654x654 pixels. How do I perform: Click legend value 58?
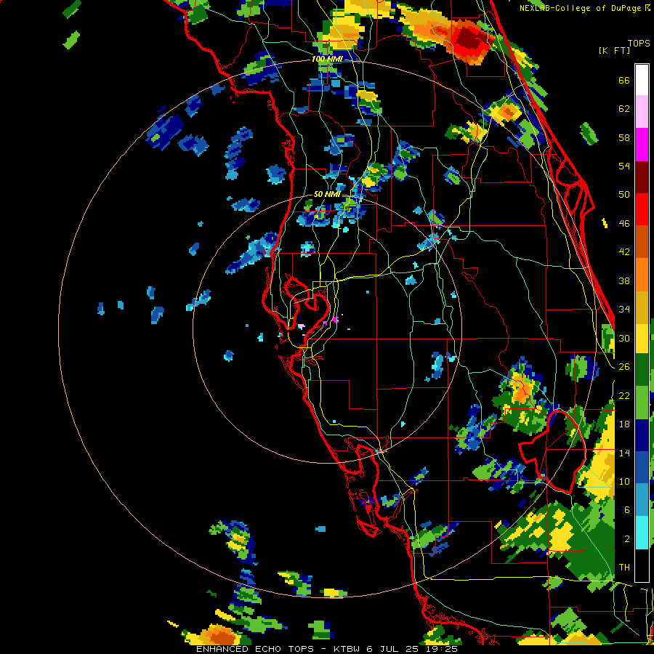624,137
